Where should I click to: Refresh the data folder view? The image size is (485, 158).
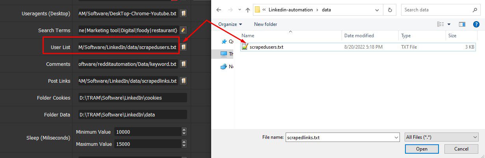tap(390, 10)
